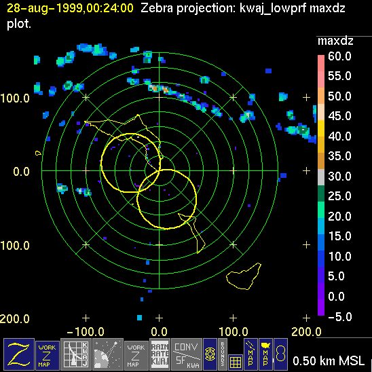Open the blue WORK Z MAP icon
372x372 pixels.
tap(48, 356)
